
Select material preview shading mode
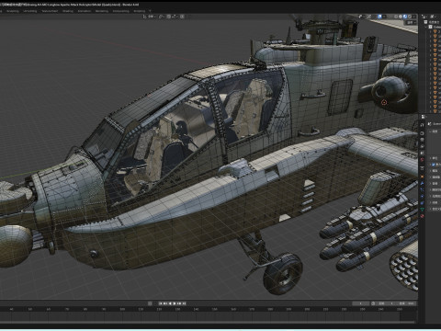click(x=405, y=17)
